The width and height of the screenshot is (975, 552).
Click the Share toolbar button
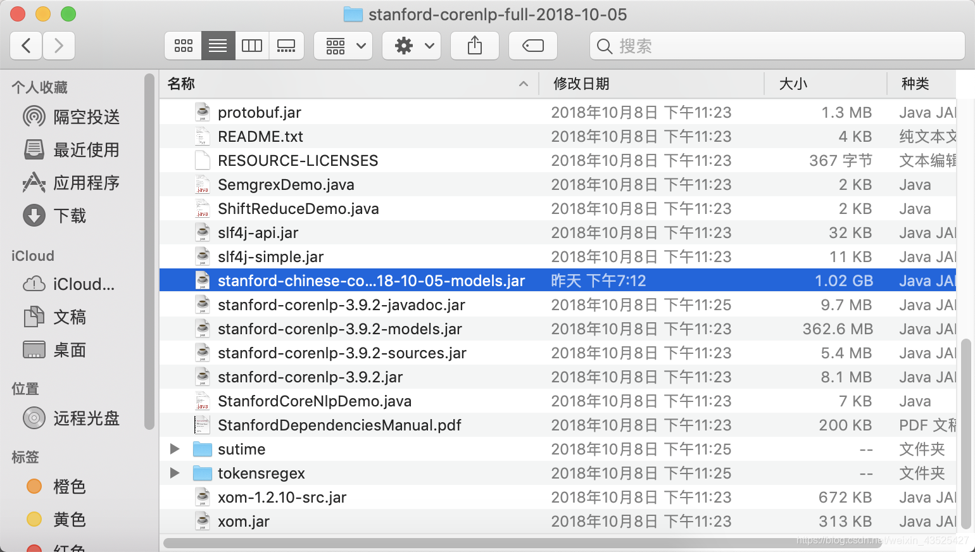(x=475, y=46)
